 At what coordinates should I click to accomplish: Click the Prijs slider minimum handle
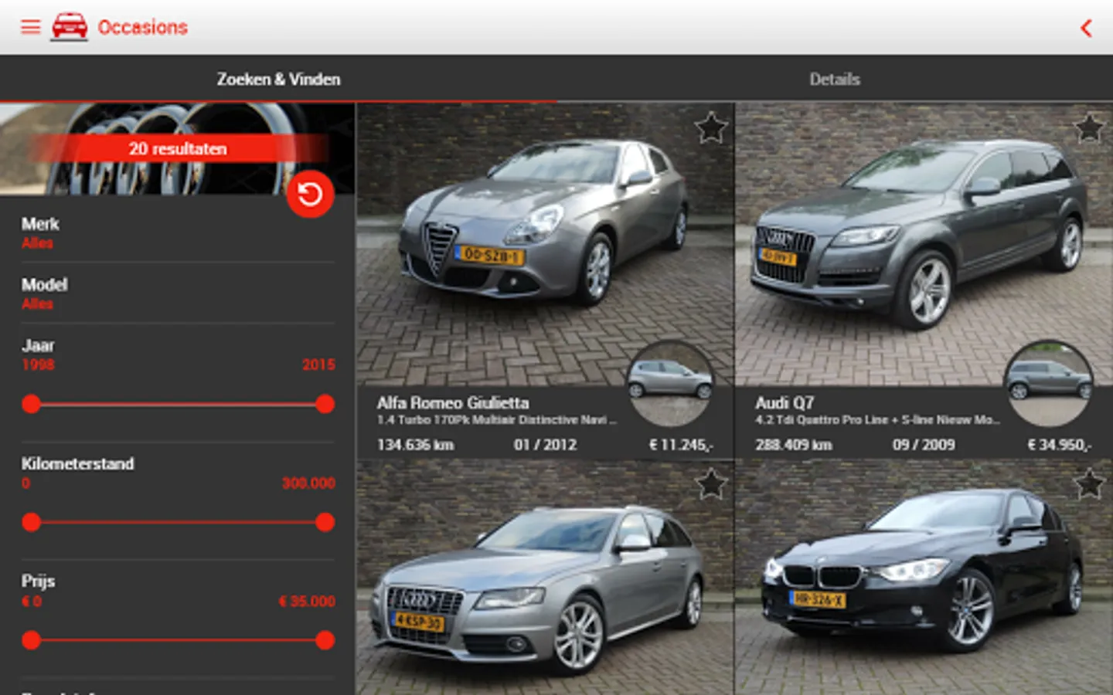[x=31, y=640]
